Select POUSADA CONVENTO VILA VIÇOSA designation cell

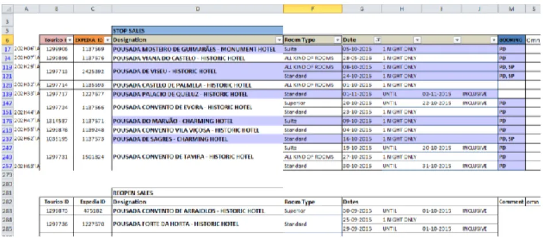(198, 130)
